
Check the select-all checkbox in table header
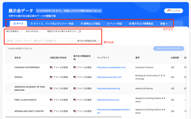[9, 58]
